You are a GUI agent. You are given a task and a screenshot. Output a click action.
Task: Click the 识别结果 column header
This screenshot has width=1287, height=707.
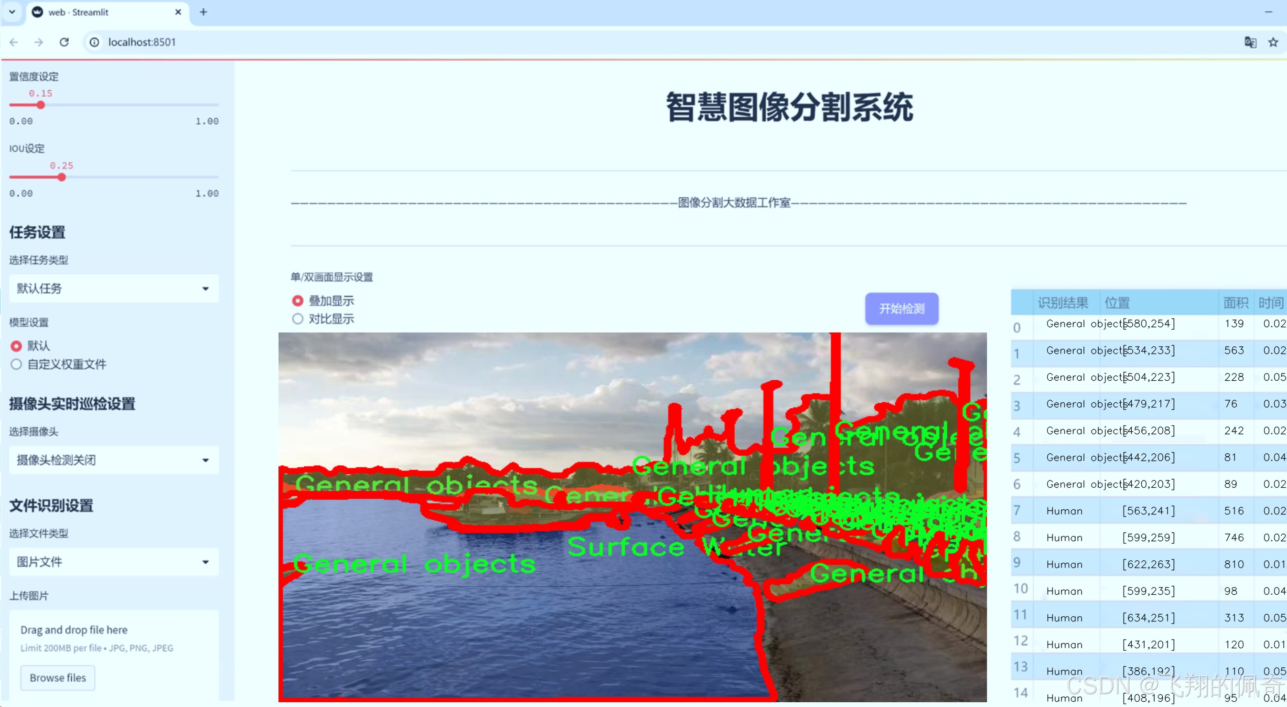point(1062,303)
